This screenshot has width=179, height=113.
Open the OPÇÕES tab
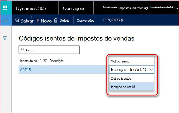pos(113,20)
